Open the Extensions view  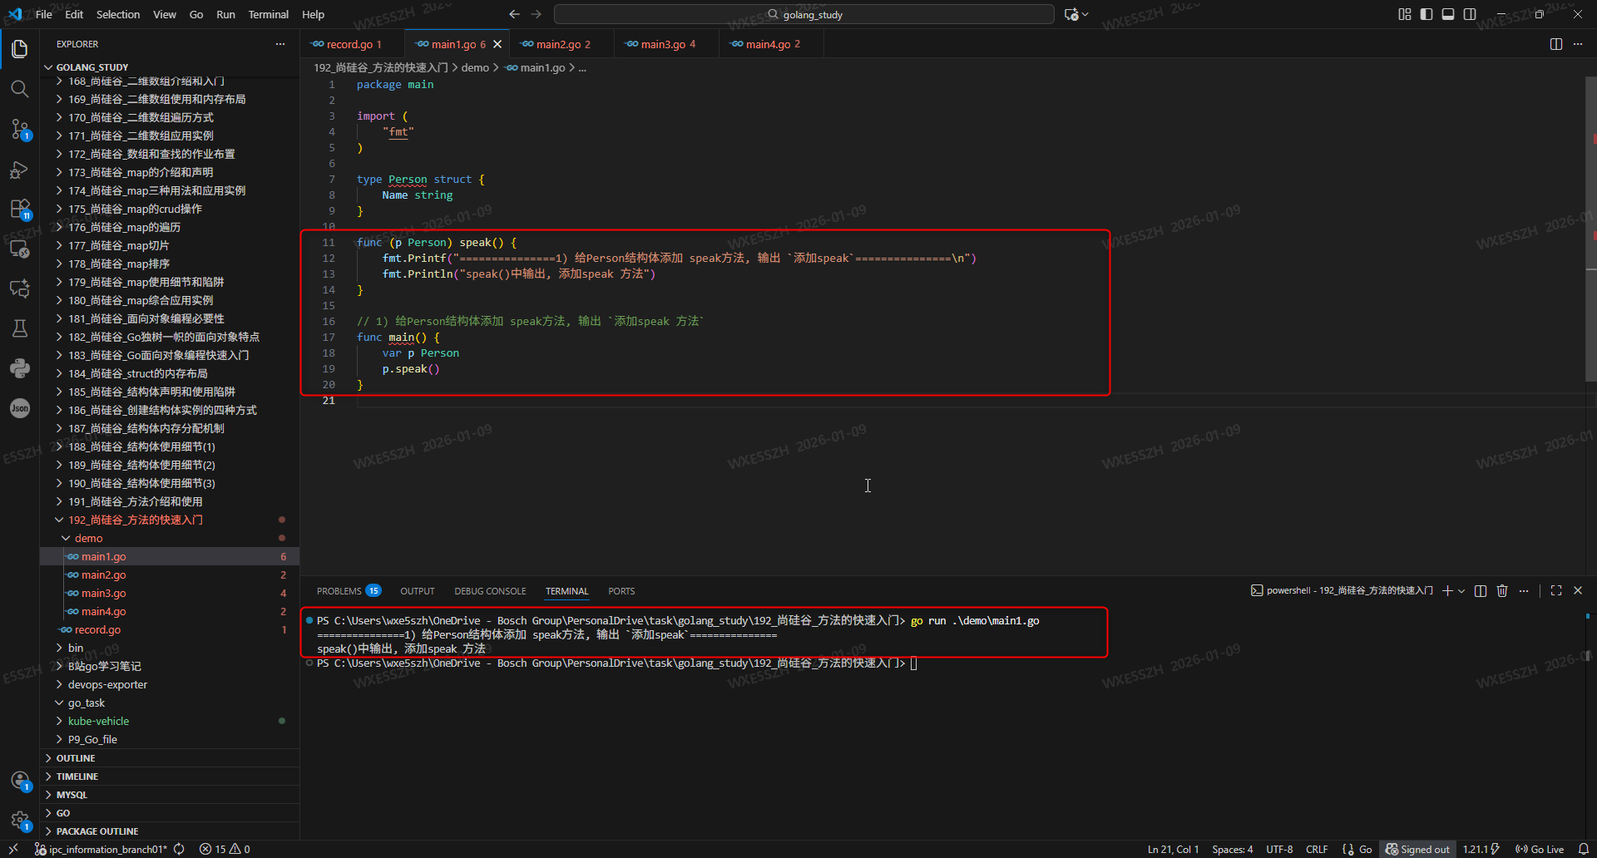tap(20, 209)
